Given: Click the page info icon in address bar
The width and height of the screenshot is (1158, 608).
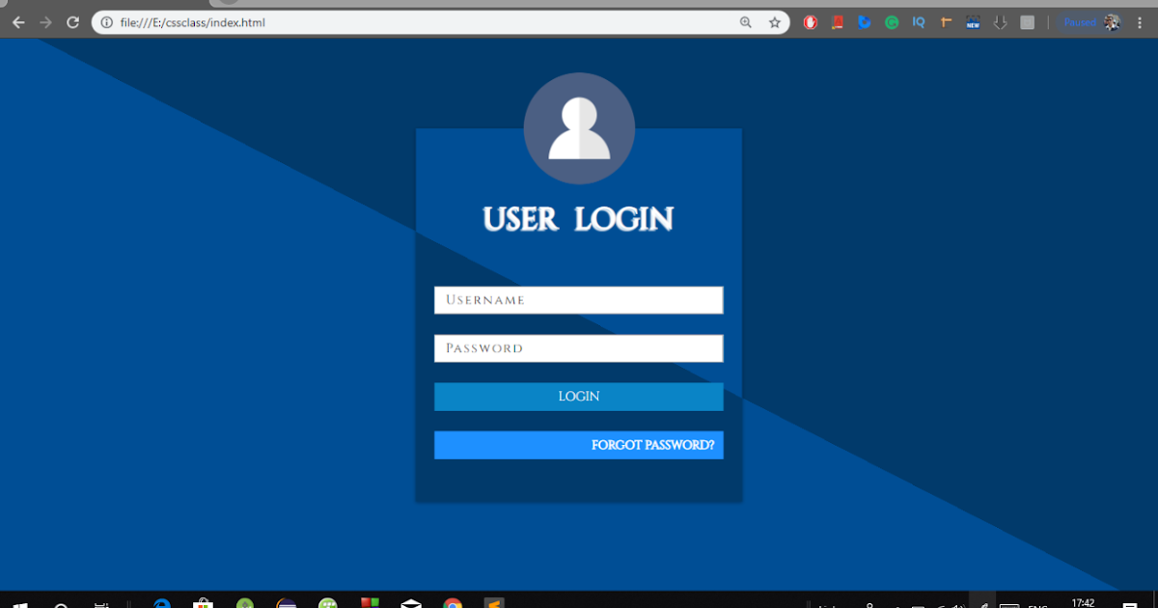Looking at the screenshot, I should (x=105, y=21).
